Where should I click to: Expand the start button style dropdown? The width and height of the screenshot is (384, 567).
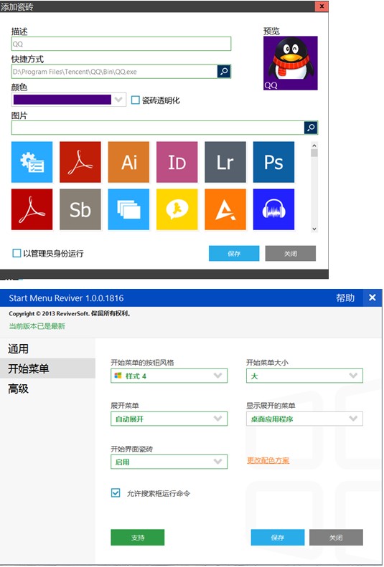(169, 376)
